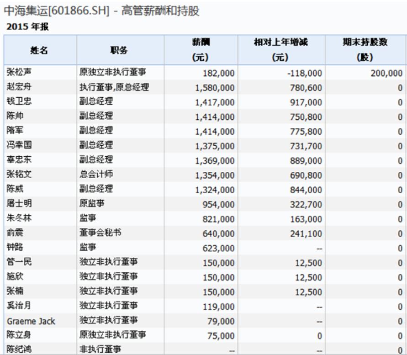407x355 pixels.
Task: Click salary value 1,417,000
Action: pyautogui.click(x=215, y=102)
